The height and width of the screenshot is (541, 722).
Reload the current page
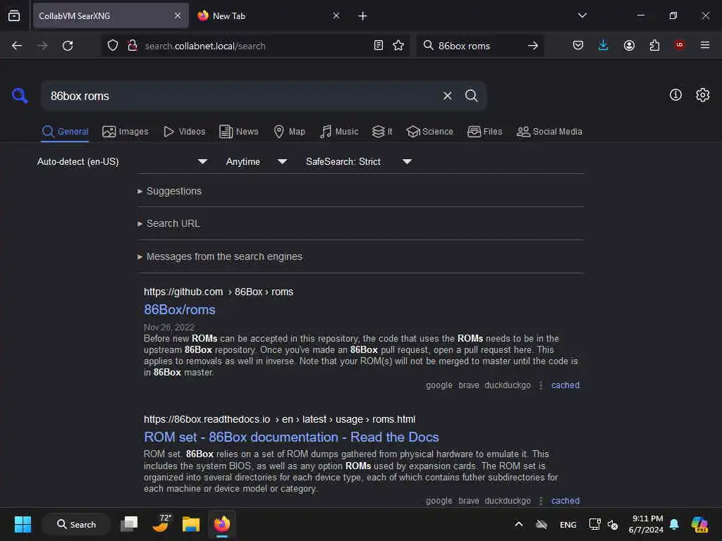coord(68,46)
